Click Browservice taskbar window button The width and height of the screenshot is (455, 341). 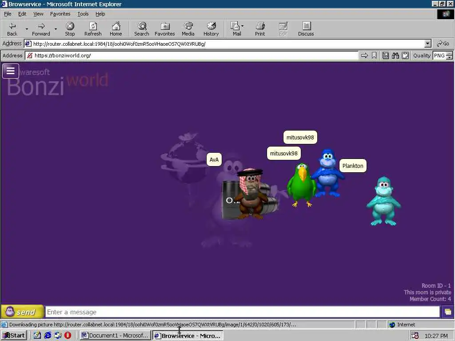[188, 336]
